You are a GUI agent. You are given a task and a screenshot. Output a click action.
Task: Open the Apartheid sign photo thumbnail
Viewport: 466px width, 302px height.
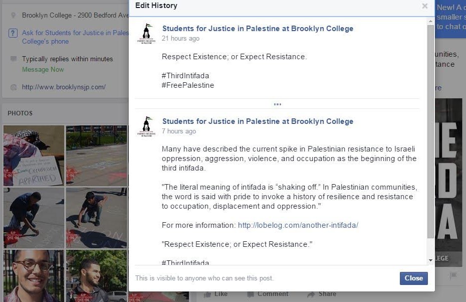(34, 156)
